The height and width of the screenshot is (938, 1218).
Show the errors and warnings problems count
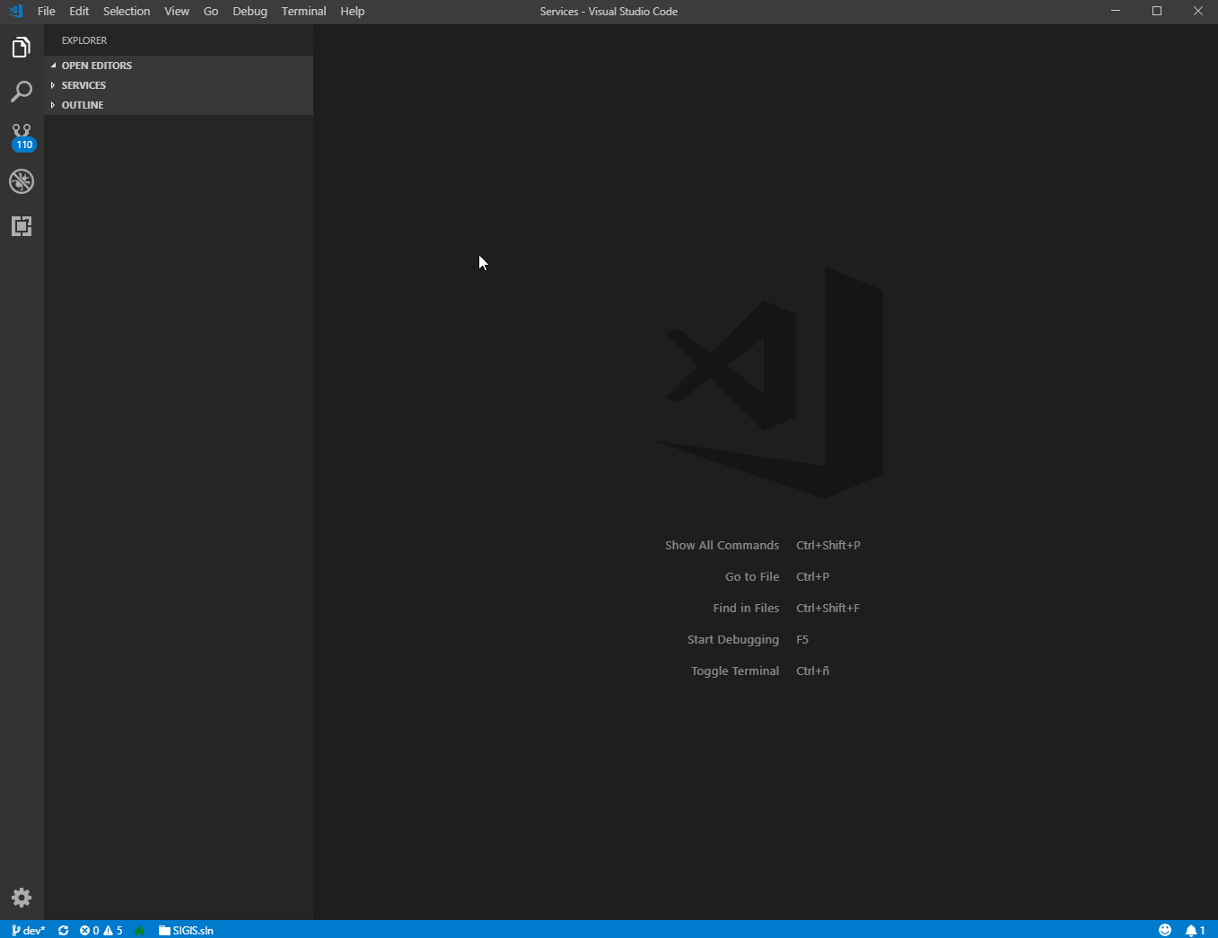pos(101,931)
